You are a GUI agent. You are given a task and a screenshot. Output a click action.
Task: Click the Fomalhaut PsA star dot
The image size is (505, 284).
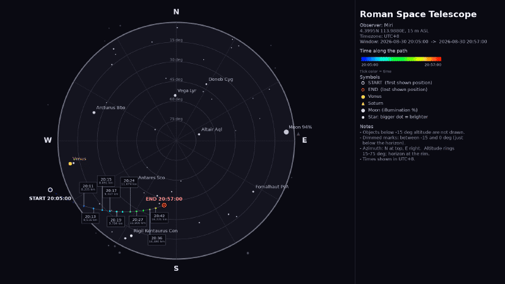pyautogui.click(x=253, y=192)
